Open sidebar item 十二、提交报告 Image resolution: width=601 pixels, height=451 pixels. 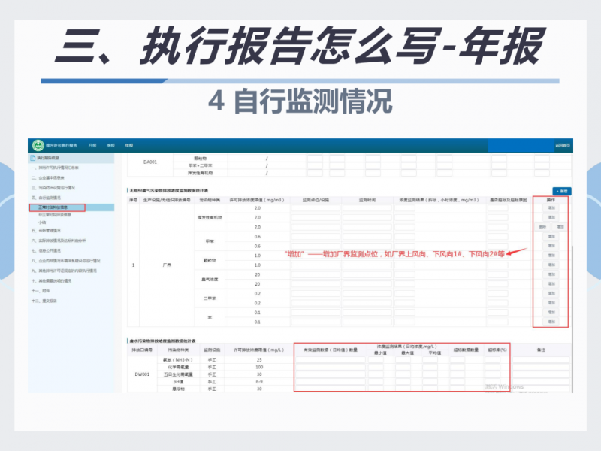44,301
